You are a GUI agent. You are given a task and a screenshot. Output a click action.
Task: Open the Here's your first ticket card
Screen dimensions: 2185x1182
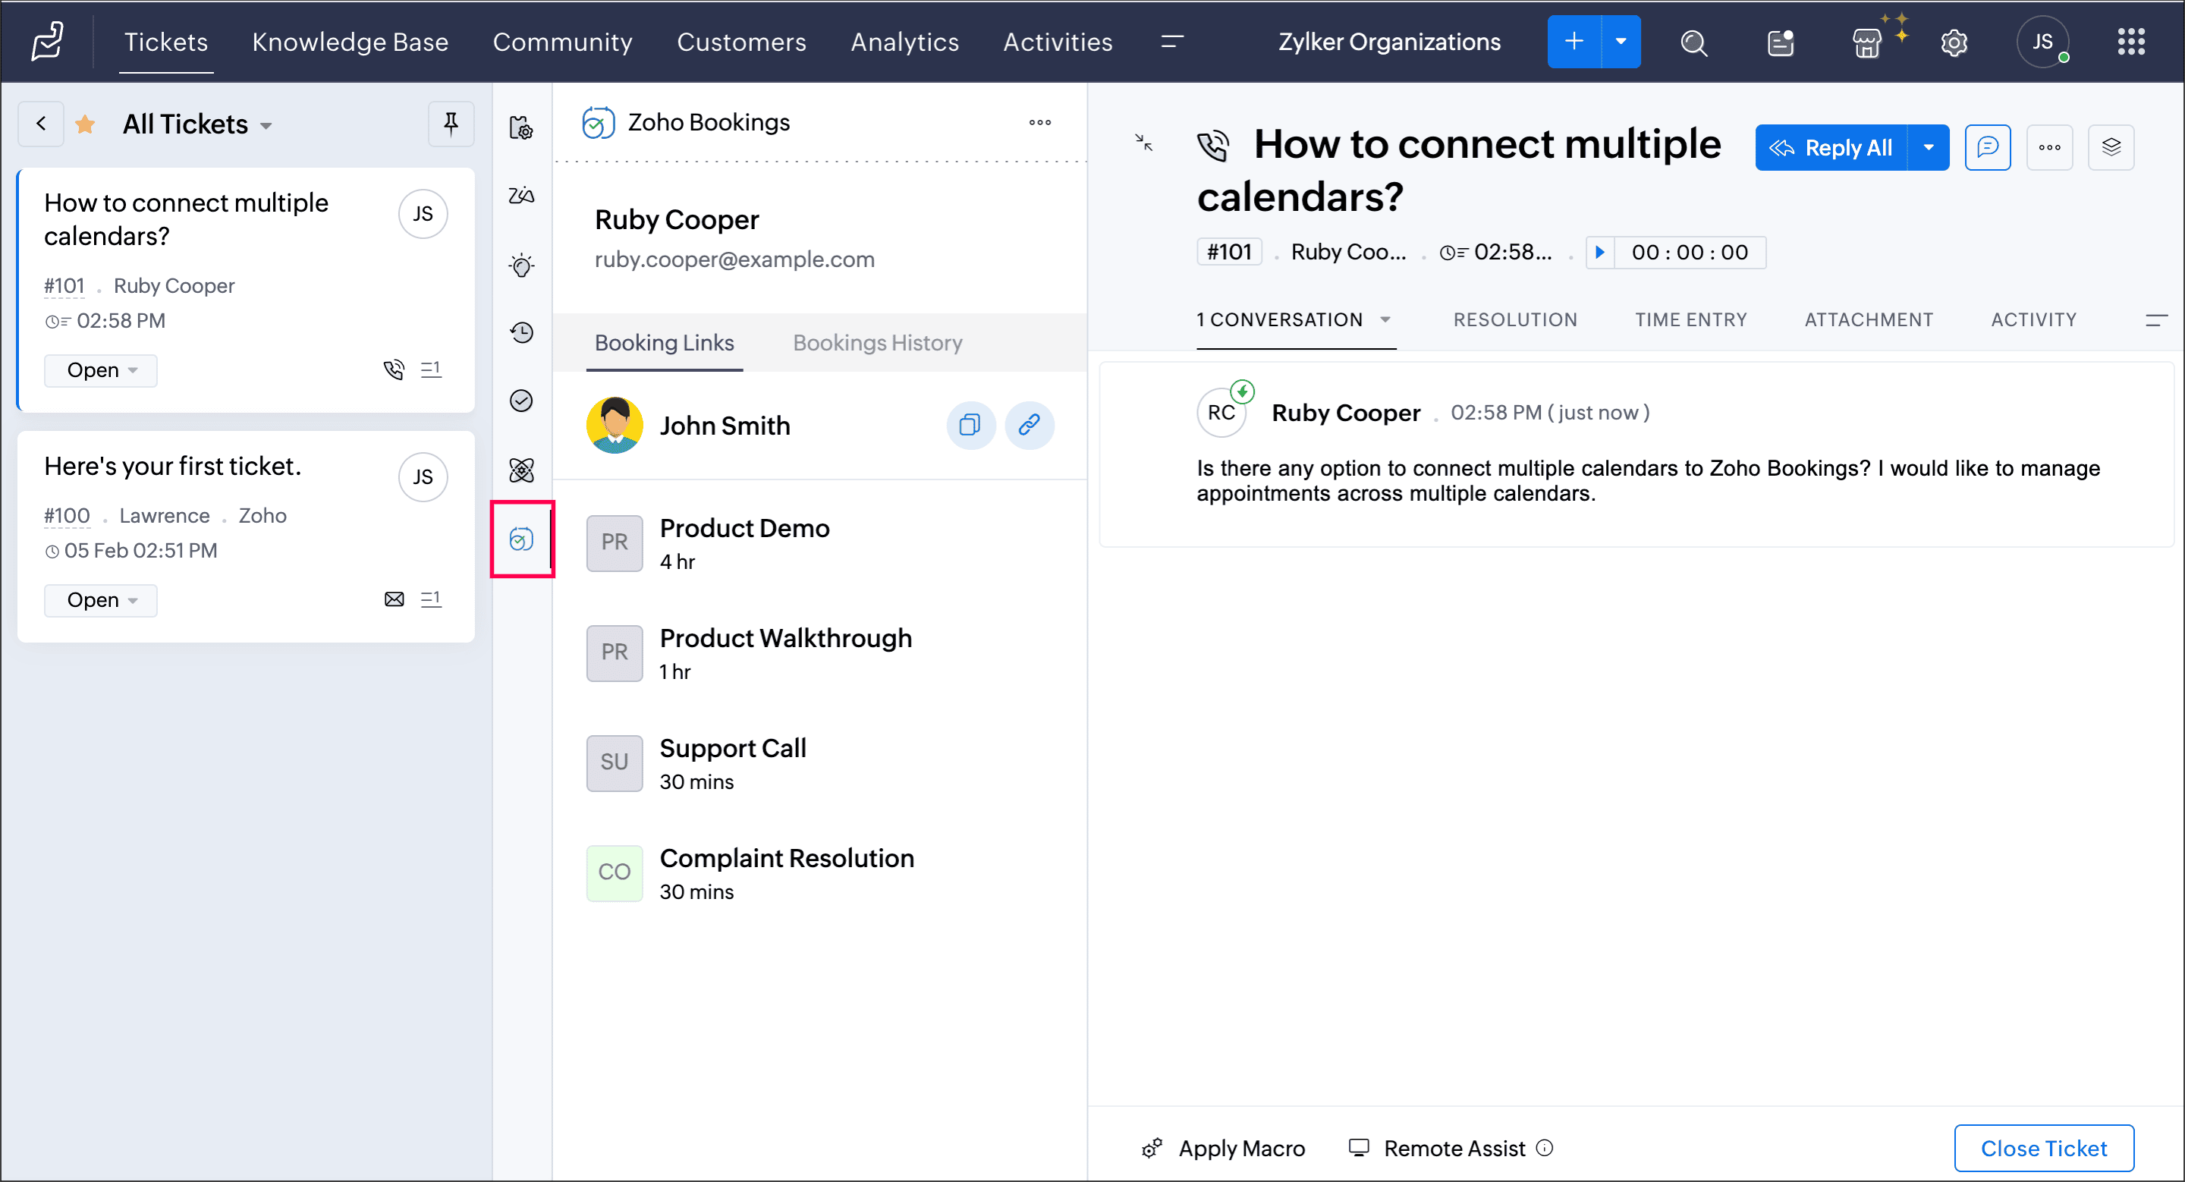[x=172, y=467]
